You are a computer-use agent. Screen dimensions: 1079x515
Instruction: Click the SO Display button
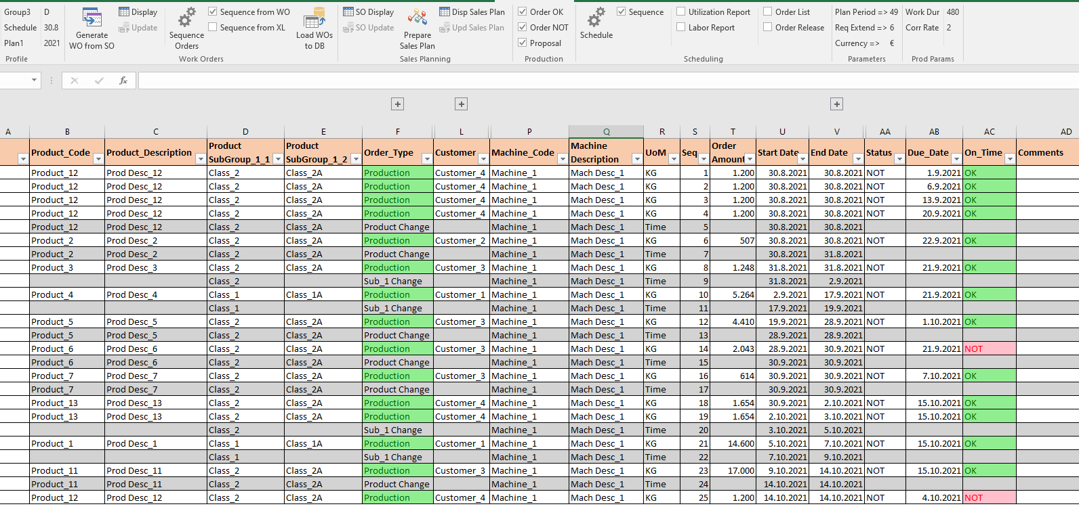click(368, 12)
